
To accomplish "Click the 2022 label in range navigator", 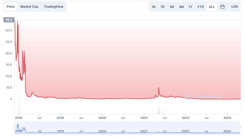I will pyautogui.click(x=185, y=131).
